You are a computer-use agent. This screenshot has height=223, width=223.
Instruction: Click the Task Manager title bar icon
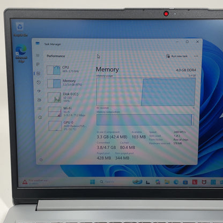(x=38, y=43)
